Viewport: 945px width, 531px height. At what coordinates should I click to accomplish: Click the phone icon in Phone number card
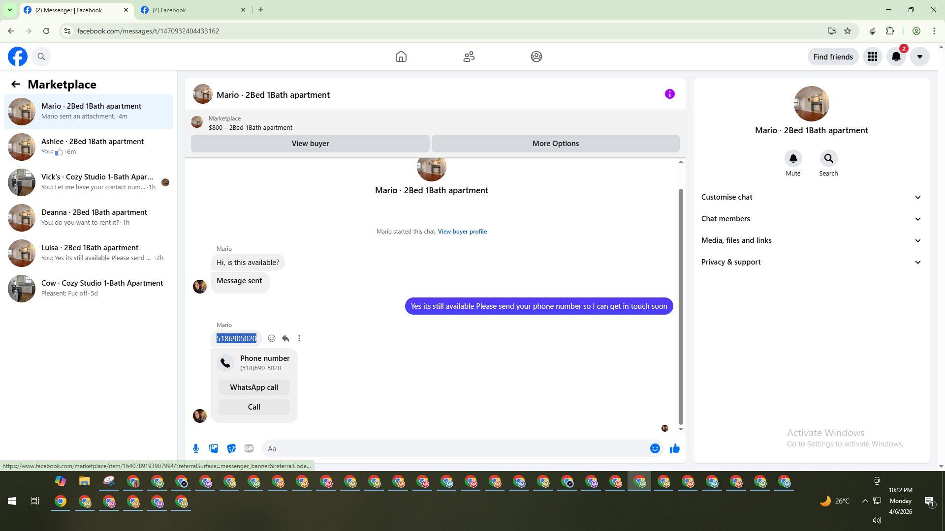[x=225, y=363]
